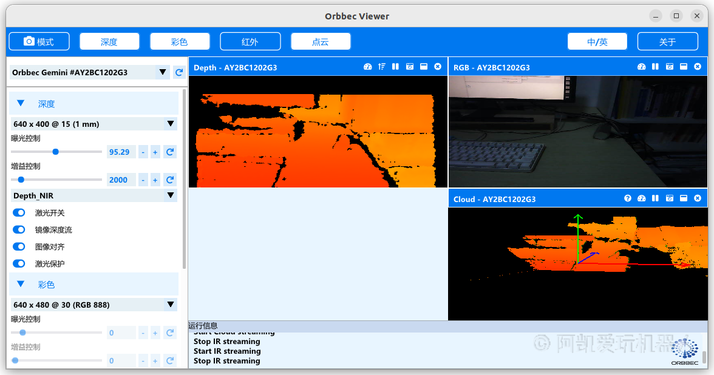Pause the Cloud point stream
Viewport: 714px width, 375px height.
tap(655, 198)
